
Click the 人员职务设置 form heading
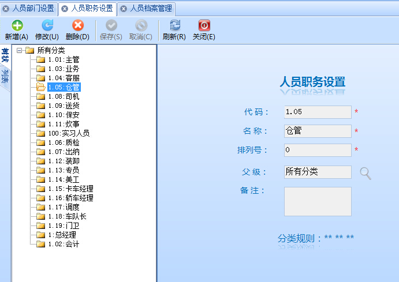tap(312, 82)
